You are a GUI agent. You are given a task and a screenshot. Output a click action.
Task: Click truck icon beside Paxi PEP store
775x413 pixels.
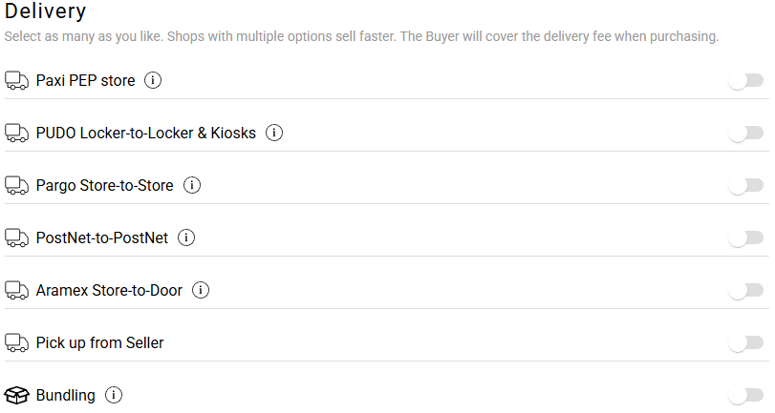(17, 80)
